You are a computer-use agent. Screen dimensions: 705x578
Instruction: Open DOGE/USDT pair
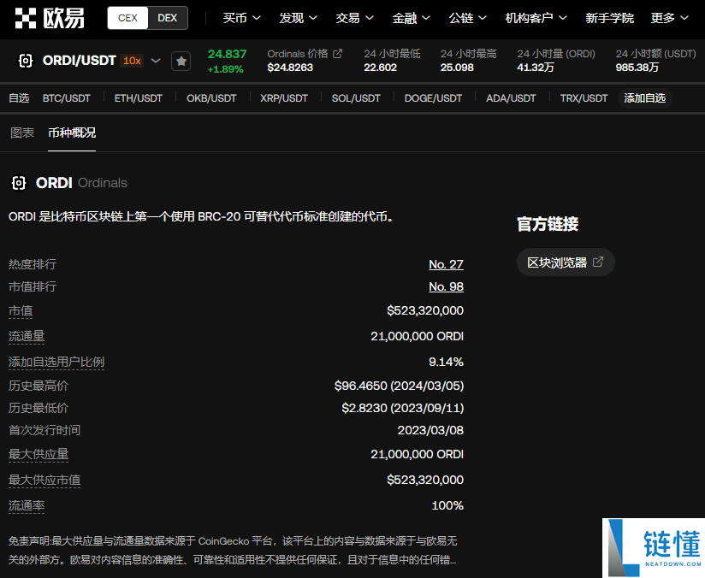coord(433,98)
